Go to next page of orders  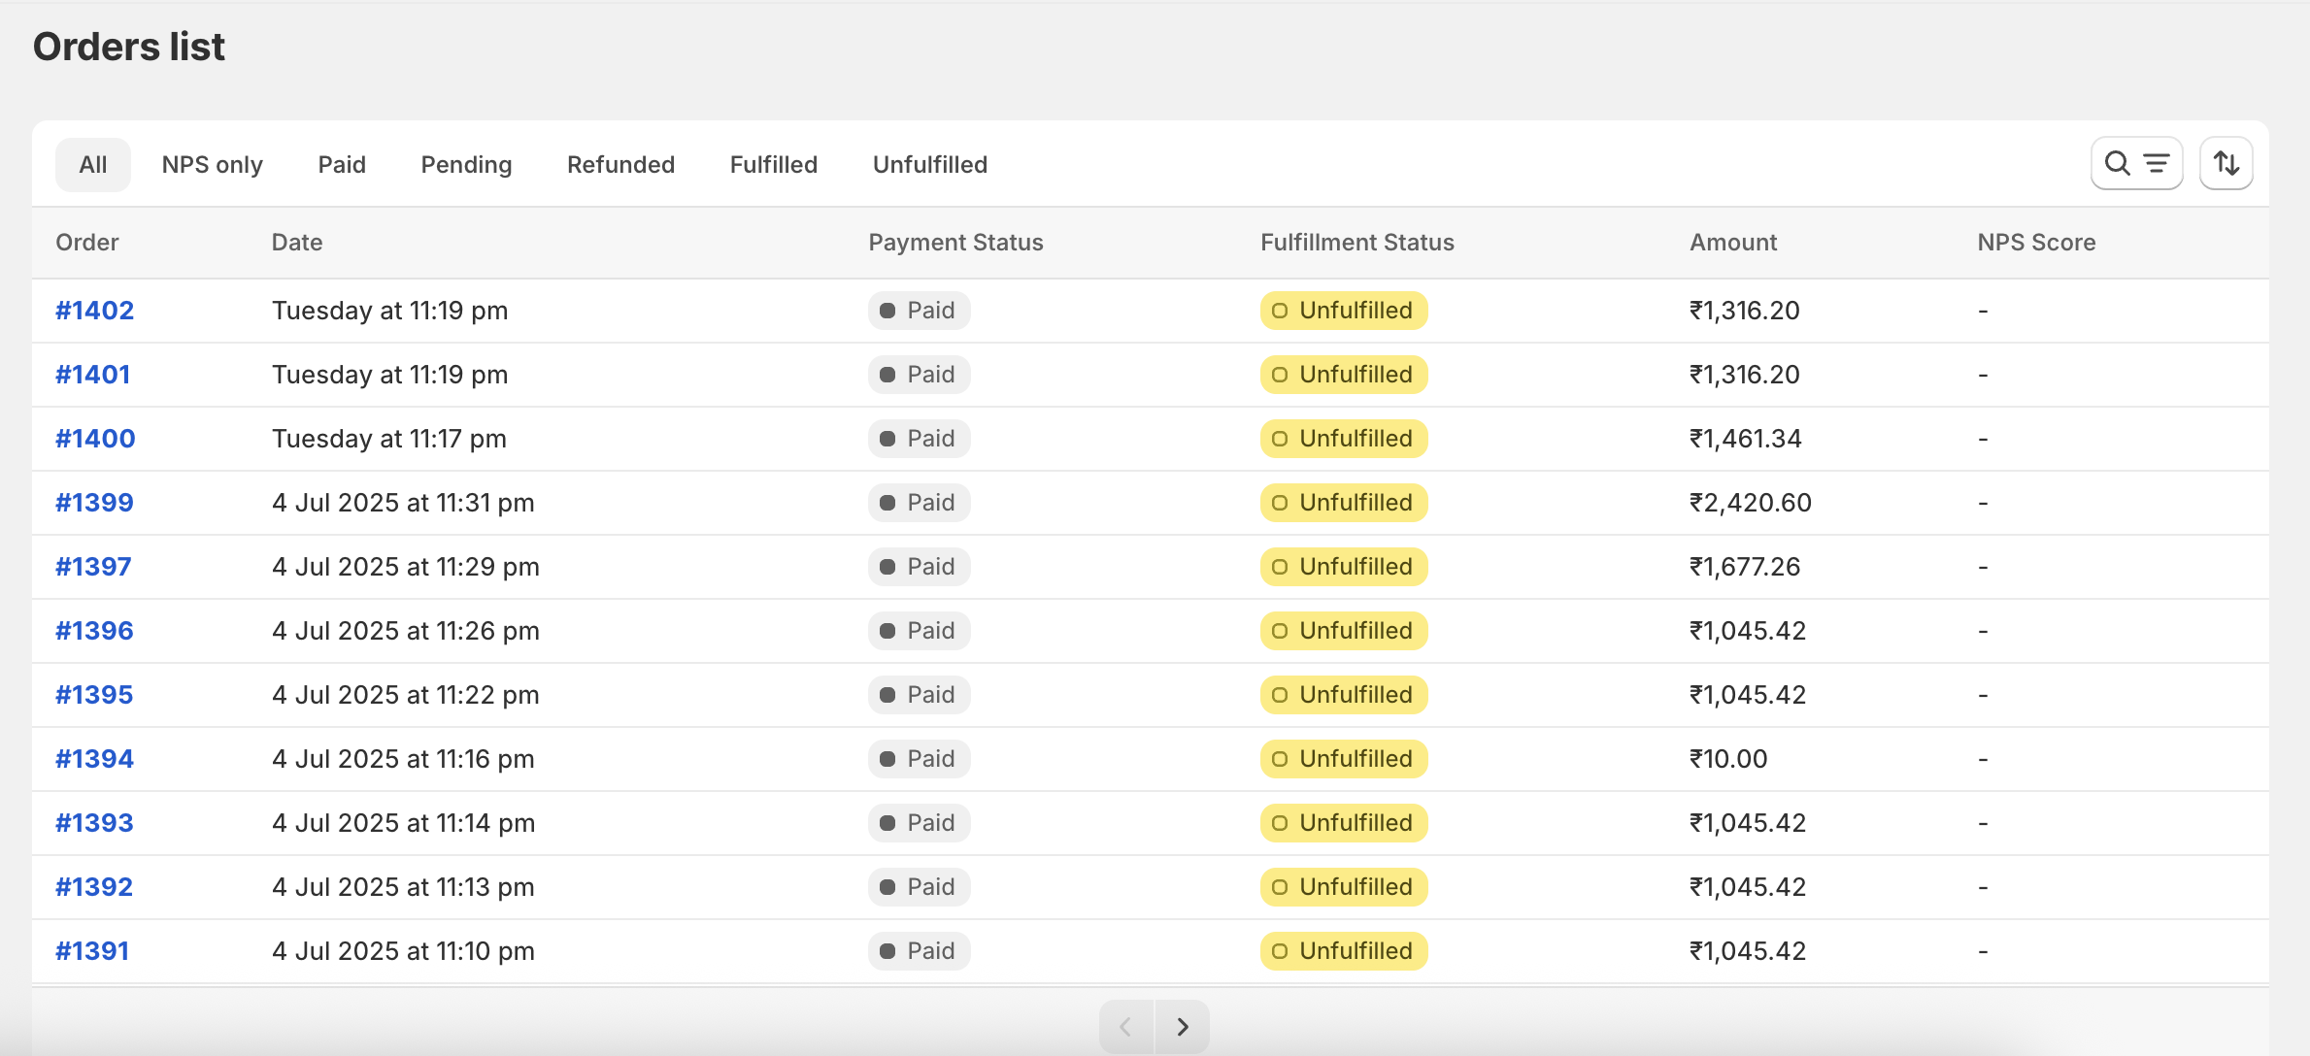[x=1182, y=1026]
